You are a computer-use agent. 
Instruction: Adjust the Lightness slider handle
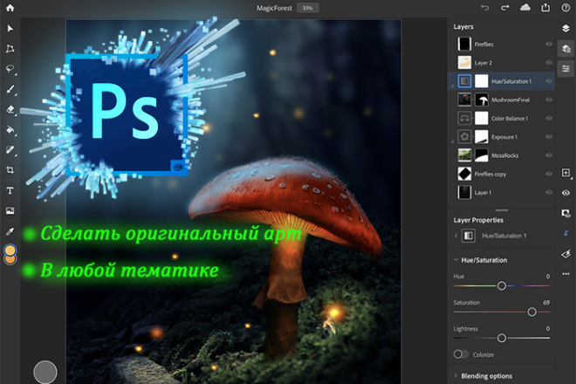(x=502, y=338)
